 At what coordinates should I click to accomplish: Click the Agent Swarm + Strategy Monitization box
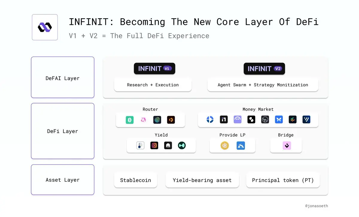click(x=263, y=85)
